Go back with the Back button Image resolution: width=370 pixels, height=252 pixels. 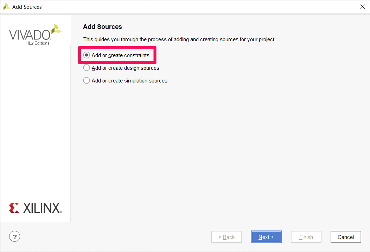point(227,237)
